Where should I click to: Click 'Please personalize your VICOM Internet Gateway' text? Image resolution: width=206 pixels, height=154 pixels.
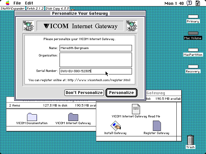[80, 39]
